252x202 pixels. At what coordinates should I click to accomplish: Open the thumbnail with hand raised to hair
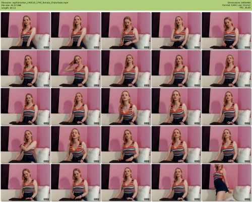[x=76, y=69]
